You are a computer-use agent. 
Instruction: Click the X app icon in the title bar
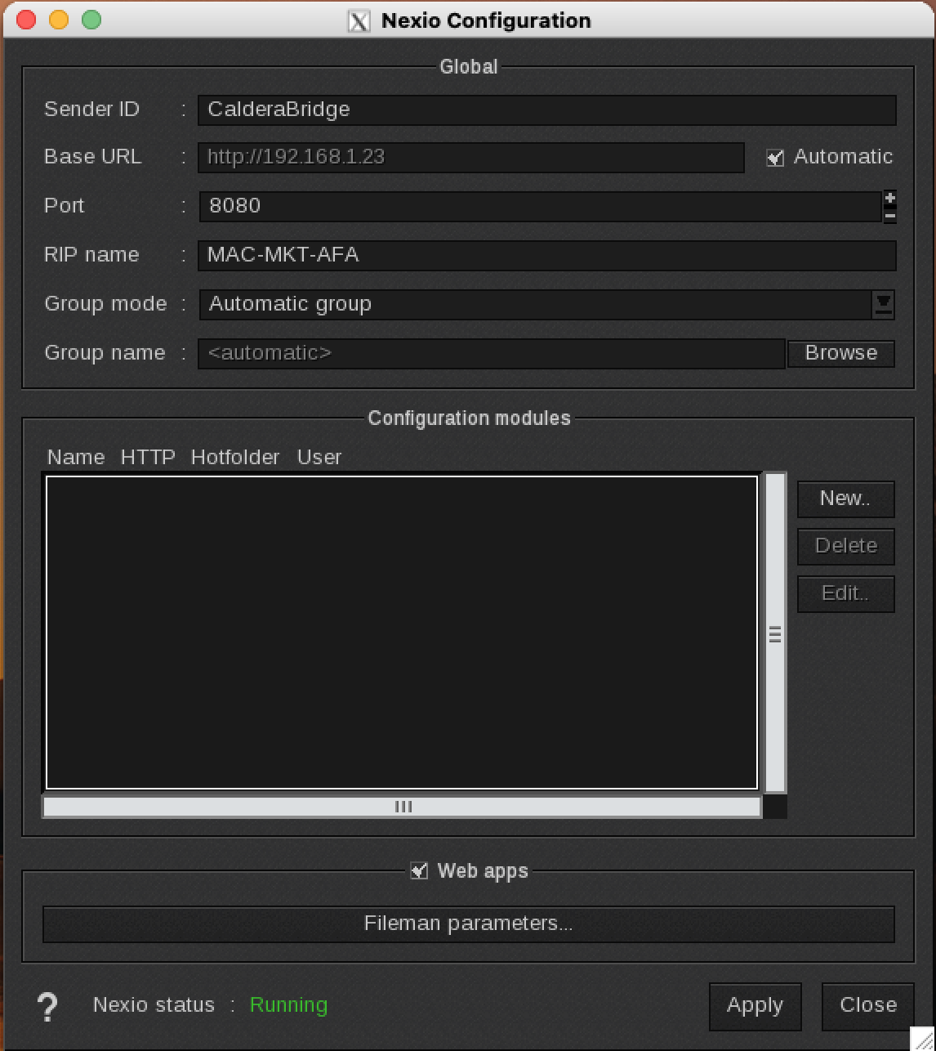[357, 20]
